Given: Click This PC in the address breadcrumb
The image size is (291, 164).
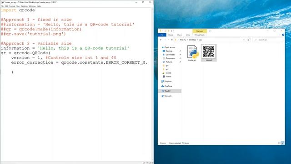Looking at the screenshot, I should [x=183, y=40].
